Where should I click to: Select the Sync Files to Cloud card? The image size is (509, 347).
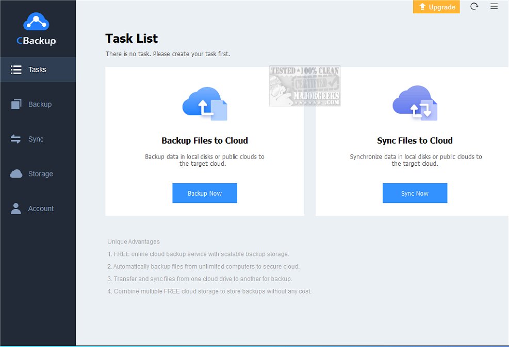[x=415, y=140]
